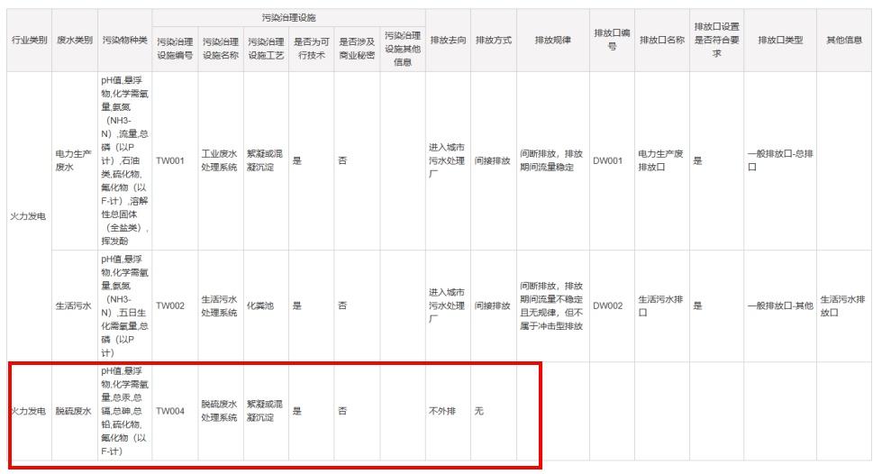Screen dimensions: 882x474
Task: Click 絮凝或混凝沉淀 in the TW001 row
Action: pos(266,160)
